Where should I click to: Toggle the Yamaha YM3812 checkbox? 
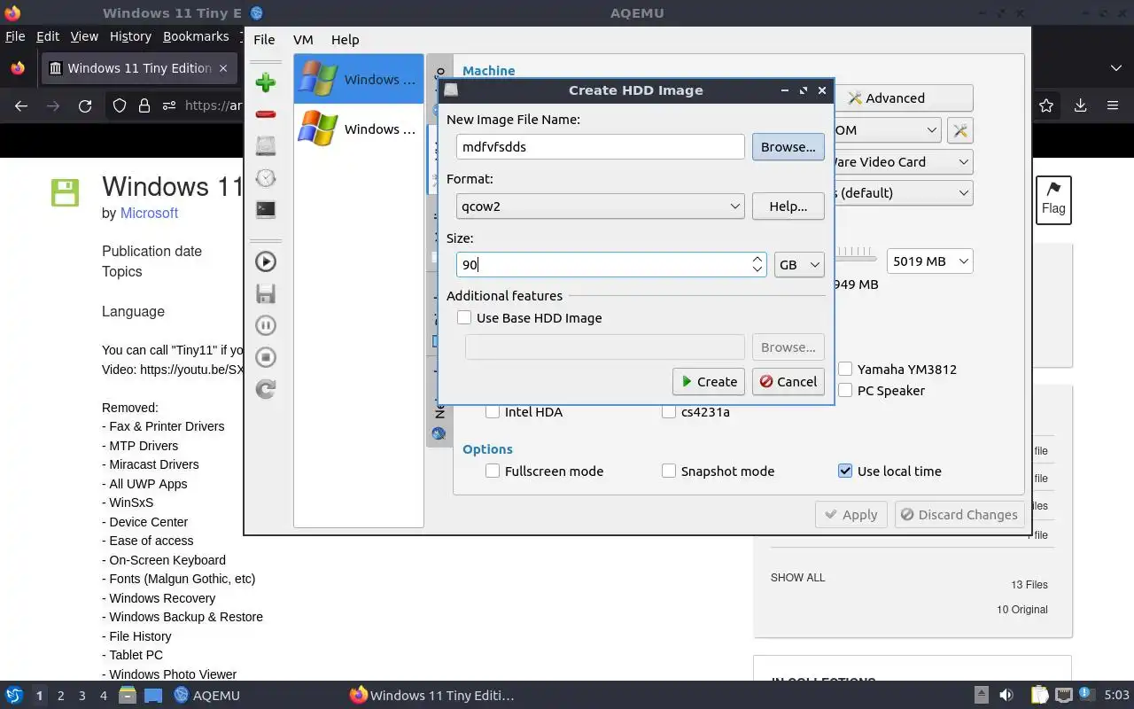pos(845,369)
